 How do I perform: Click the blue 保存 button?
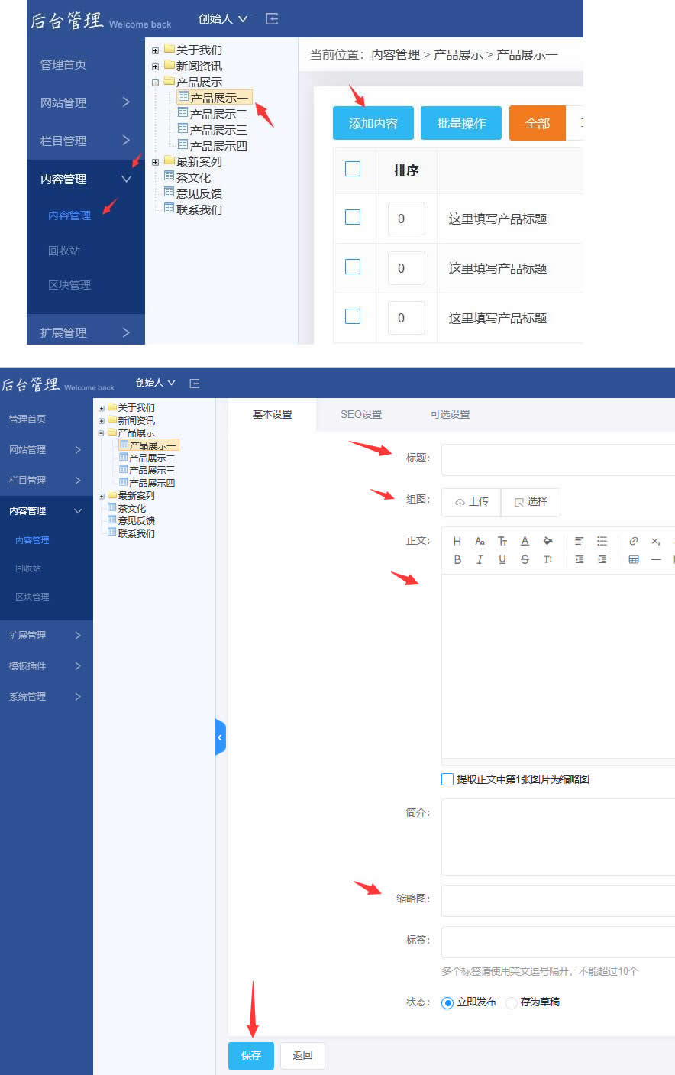[x=251, y=1055]
